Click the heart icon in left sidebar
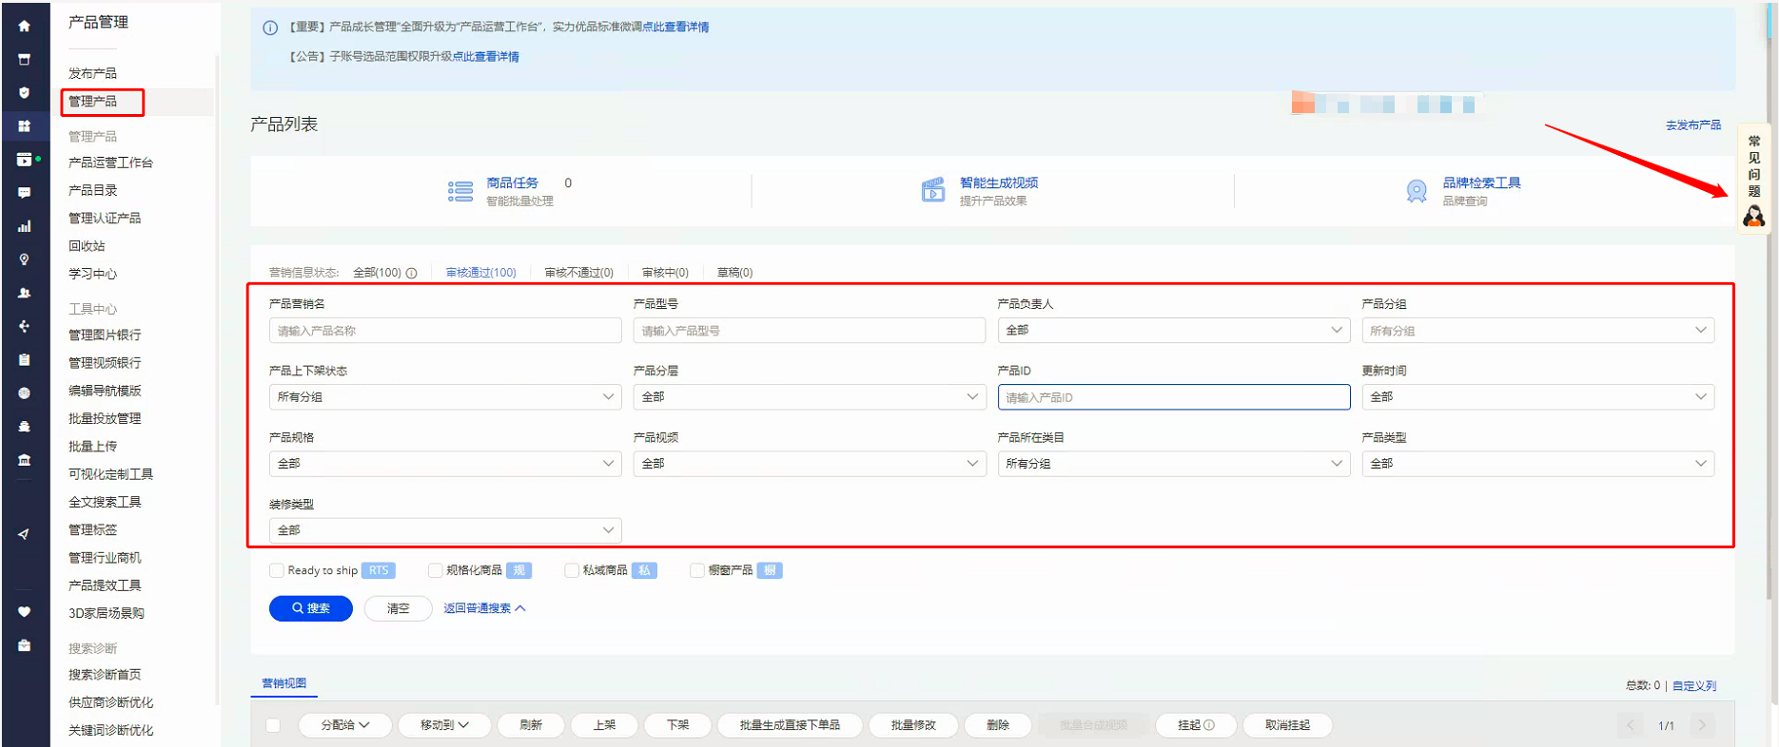The height and width of the screenshot is (747, 1779). (24, 611)
